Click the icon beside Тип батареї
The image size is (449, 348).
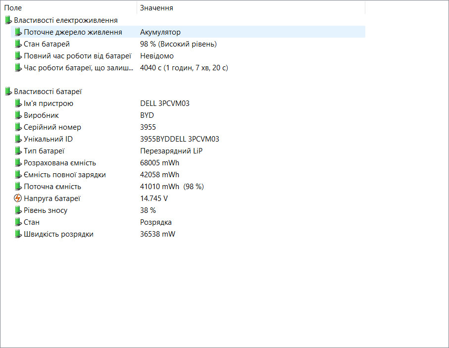point(18,150)
